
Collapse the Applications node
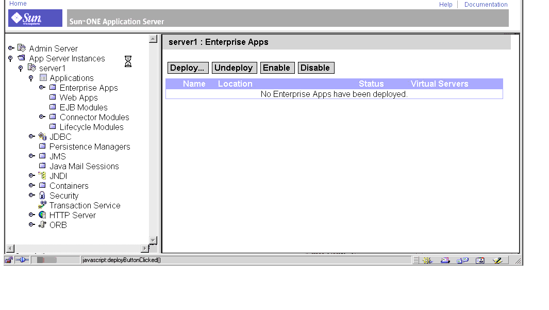coord(31,78)
